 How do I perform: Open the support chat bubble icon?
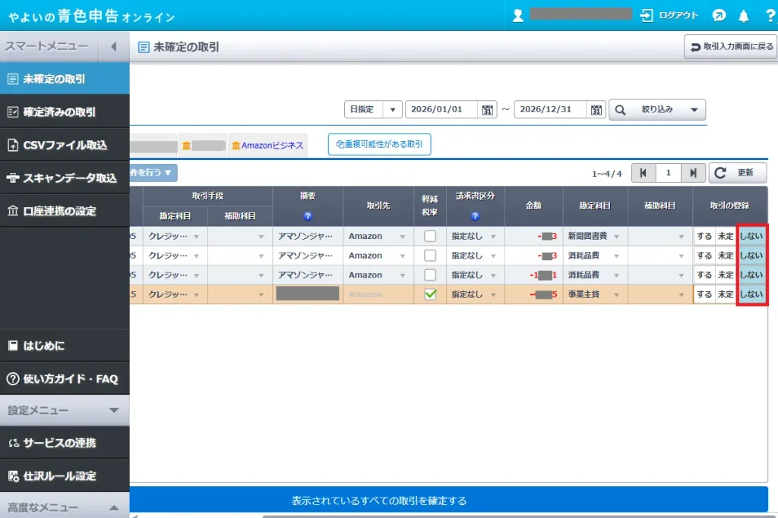tap(719, 16)
